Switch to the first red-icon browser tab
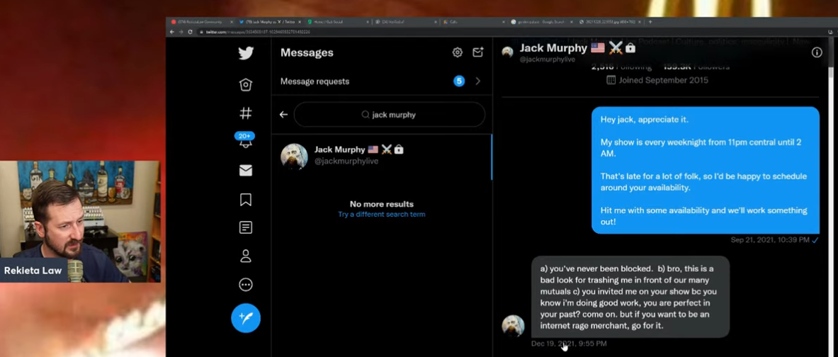 (202, 22)
